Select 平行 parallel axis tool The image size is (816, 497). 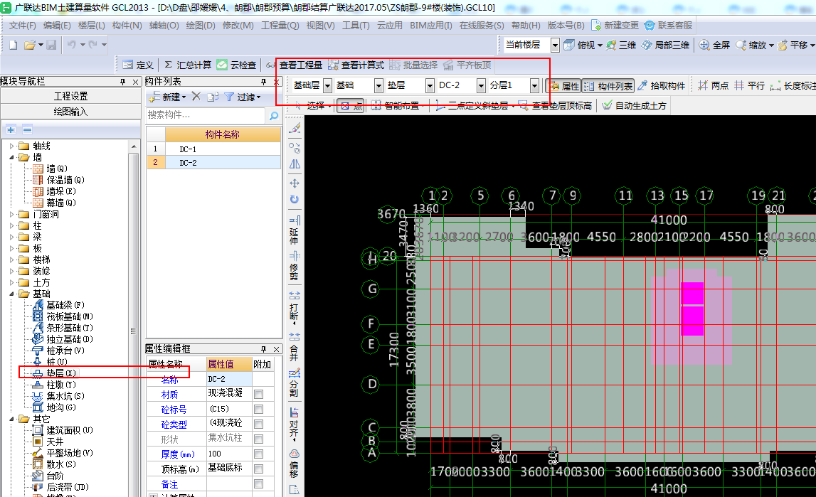coord(749,86)
